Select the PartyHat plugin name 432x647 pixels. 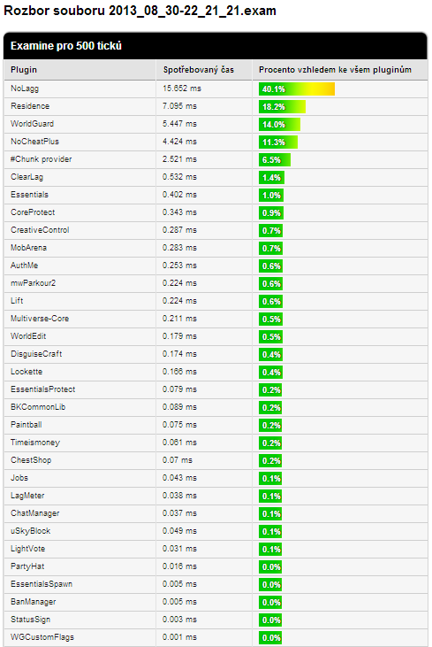coord(27,567)
